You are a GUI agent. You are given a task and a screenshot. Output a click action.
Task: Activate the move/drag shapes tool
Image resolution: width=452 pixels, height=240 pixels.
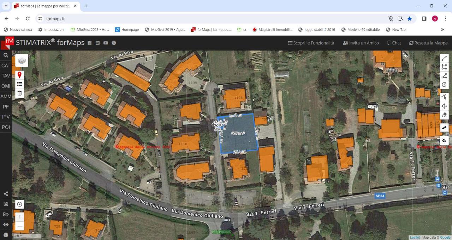(x=444, y=106)
